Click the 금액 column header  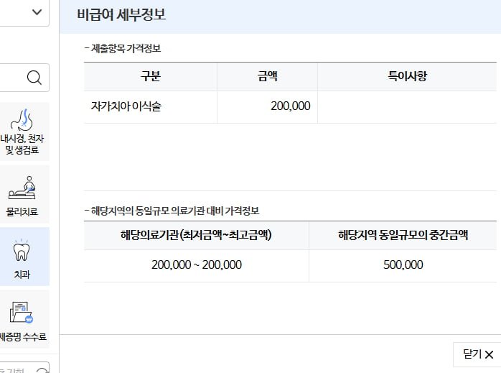click(268, 76)
